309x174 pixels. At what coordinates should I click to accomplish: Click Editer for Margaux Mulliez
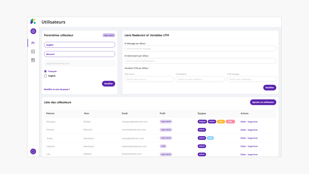pyautogui.click(x=243, y=122)
